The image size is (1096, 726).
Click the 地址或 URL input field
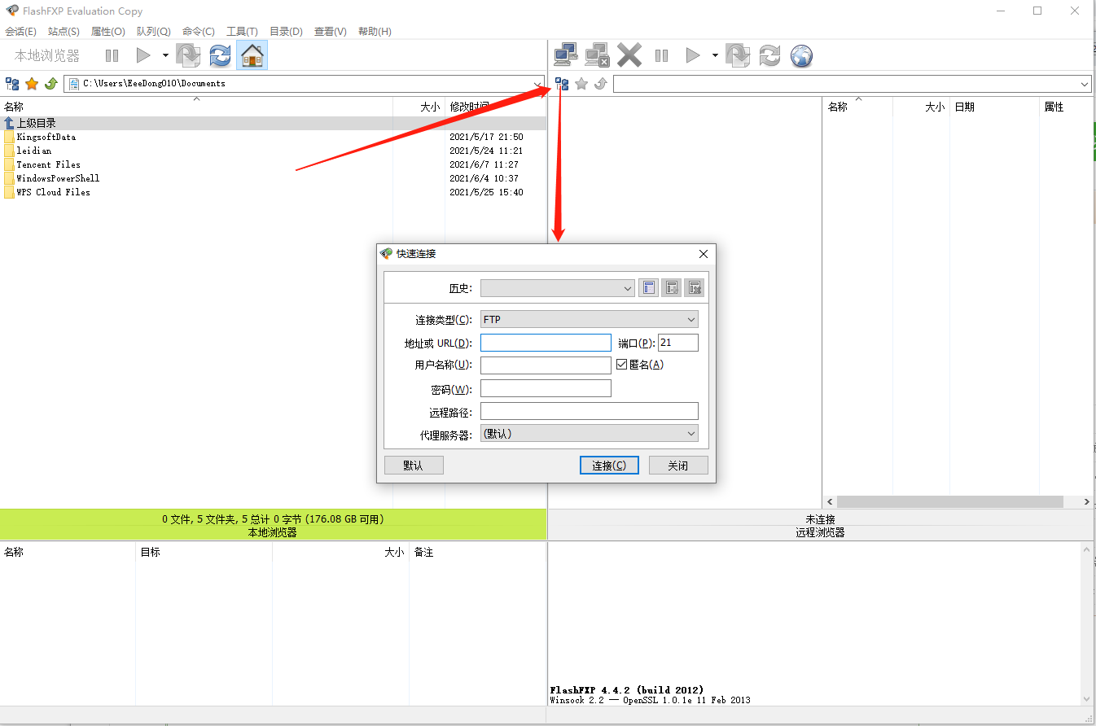pos(546,343)
